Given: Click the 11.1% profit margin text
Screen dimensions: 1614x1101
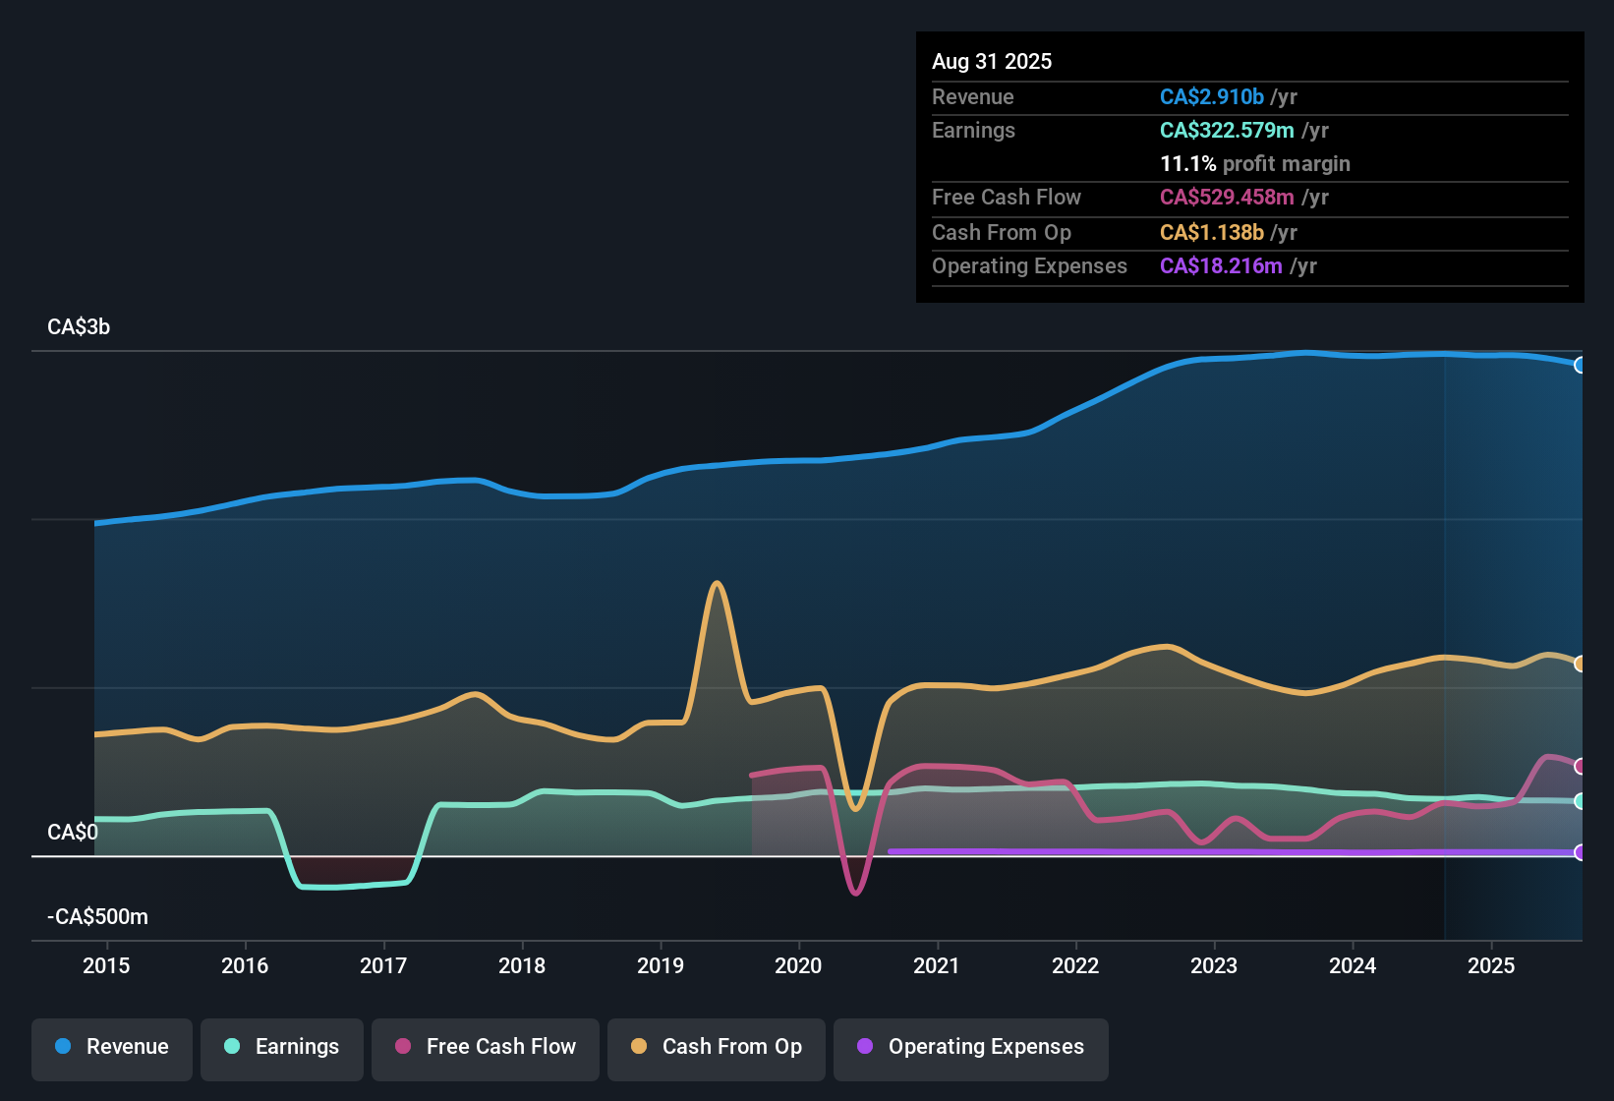Looking at the screenshot, I should 1255,163.
